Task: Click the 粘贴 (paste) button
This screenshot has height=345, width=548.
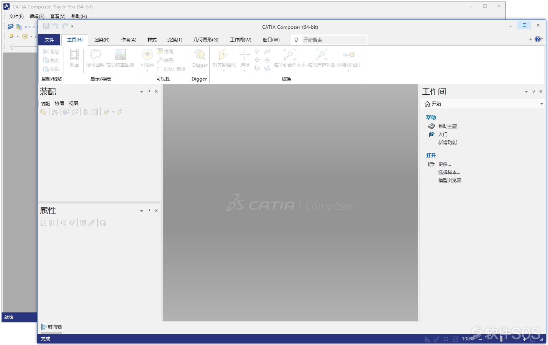Action: [51, 69]
